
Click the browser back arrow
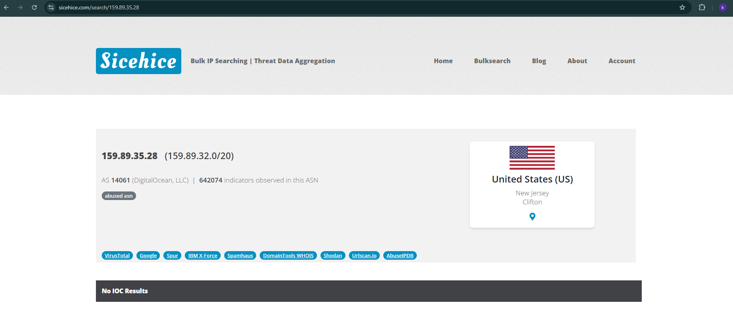6,7
